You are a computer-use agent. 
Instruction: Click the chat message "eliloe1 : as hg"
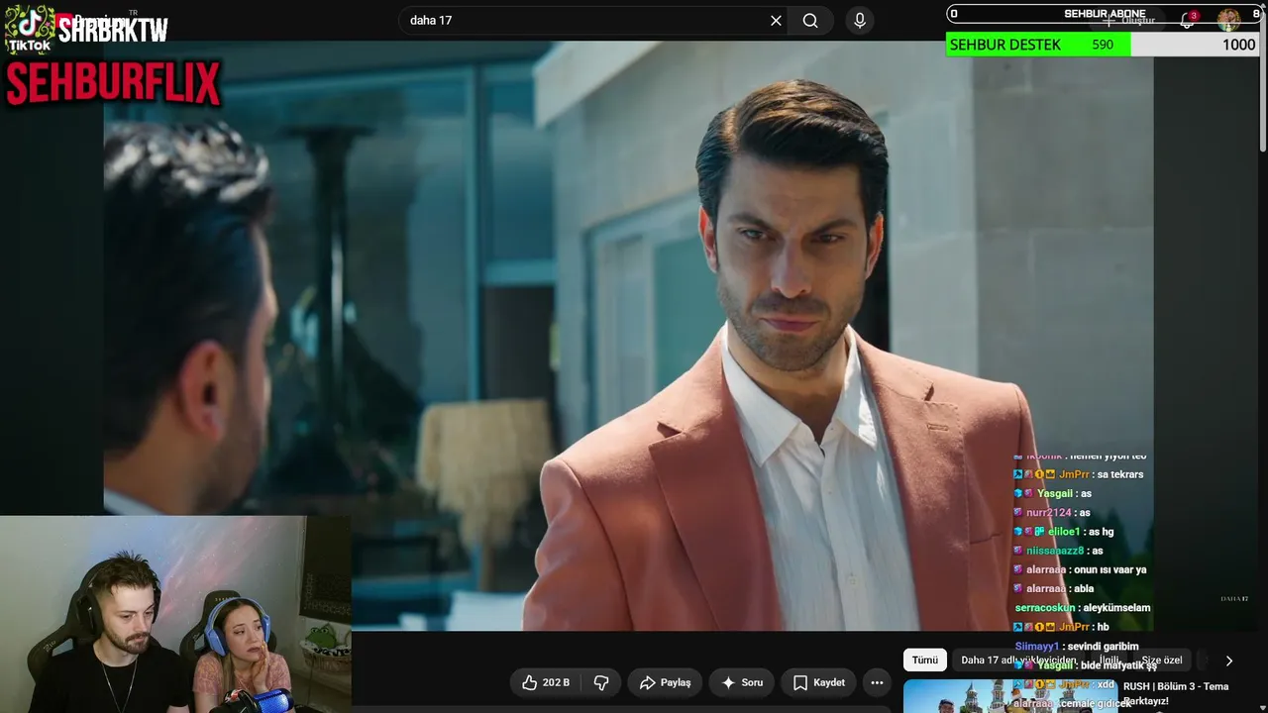click(x=1063, y=532)
